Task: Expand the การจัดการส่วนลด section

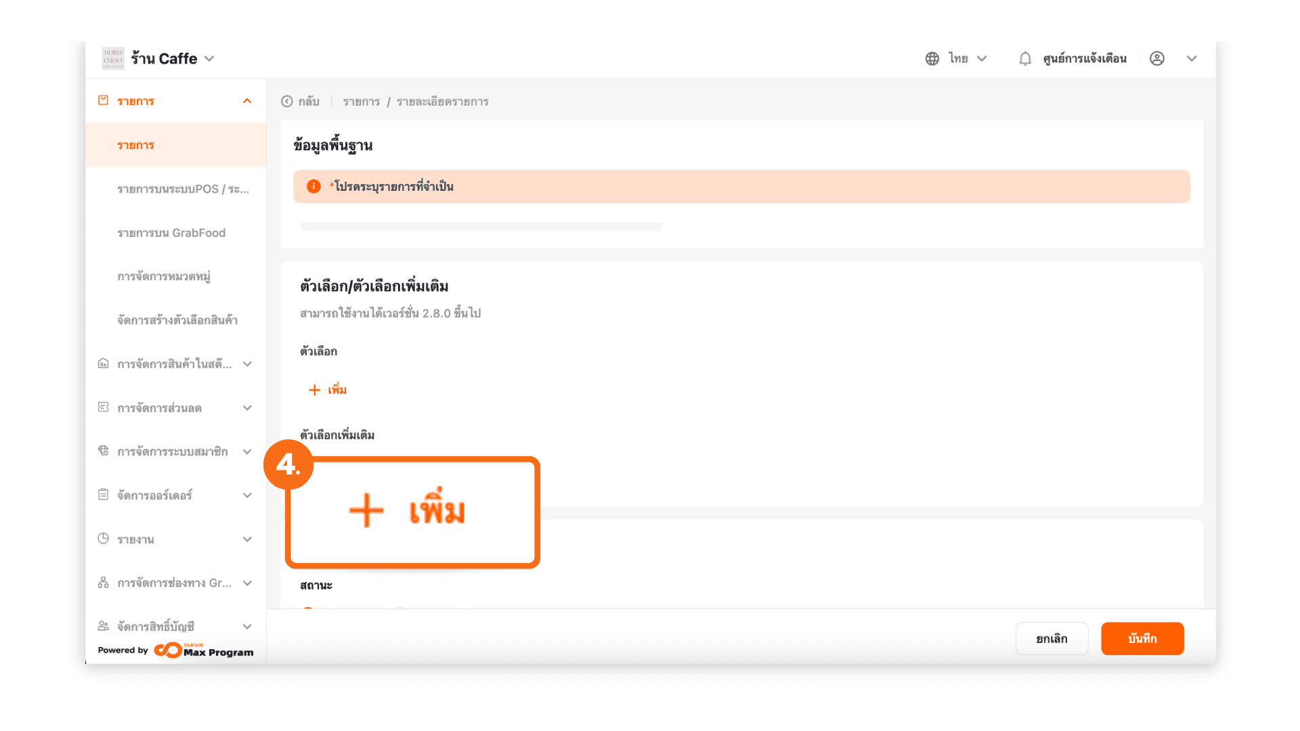Action: pyautogui.click(x=247, y=408)
